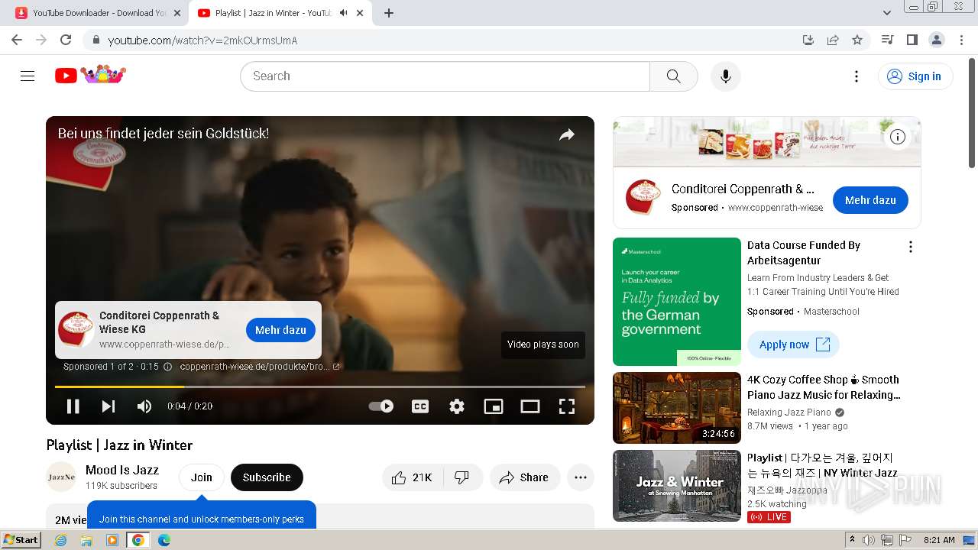Open Masterschool ad thumbnail
This screenshot has width=978, height=550.
pos(677,302)
